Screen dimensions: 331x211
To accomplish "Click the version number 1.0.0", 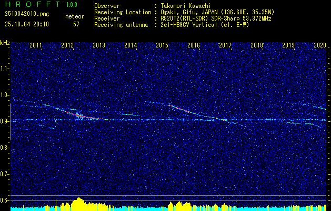I will (x=72, y=5).
